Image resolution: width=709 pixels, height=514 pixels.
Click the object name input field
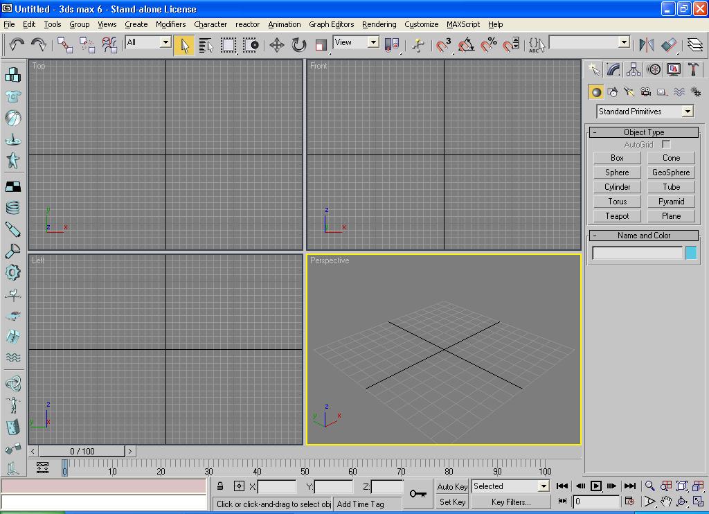(638, 253)
